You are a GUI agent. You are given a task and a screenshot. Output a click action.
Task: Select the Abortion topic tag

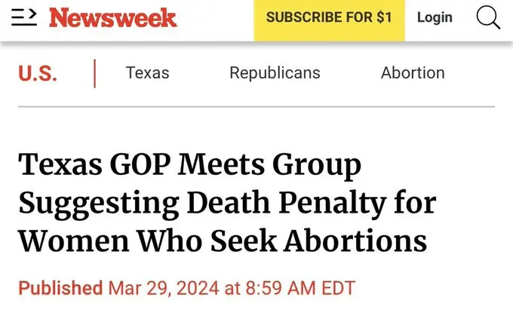pyautogui.click(x=413, y=73)
